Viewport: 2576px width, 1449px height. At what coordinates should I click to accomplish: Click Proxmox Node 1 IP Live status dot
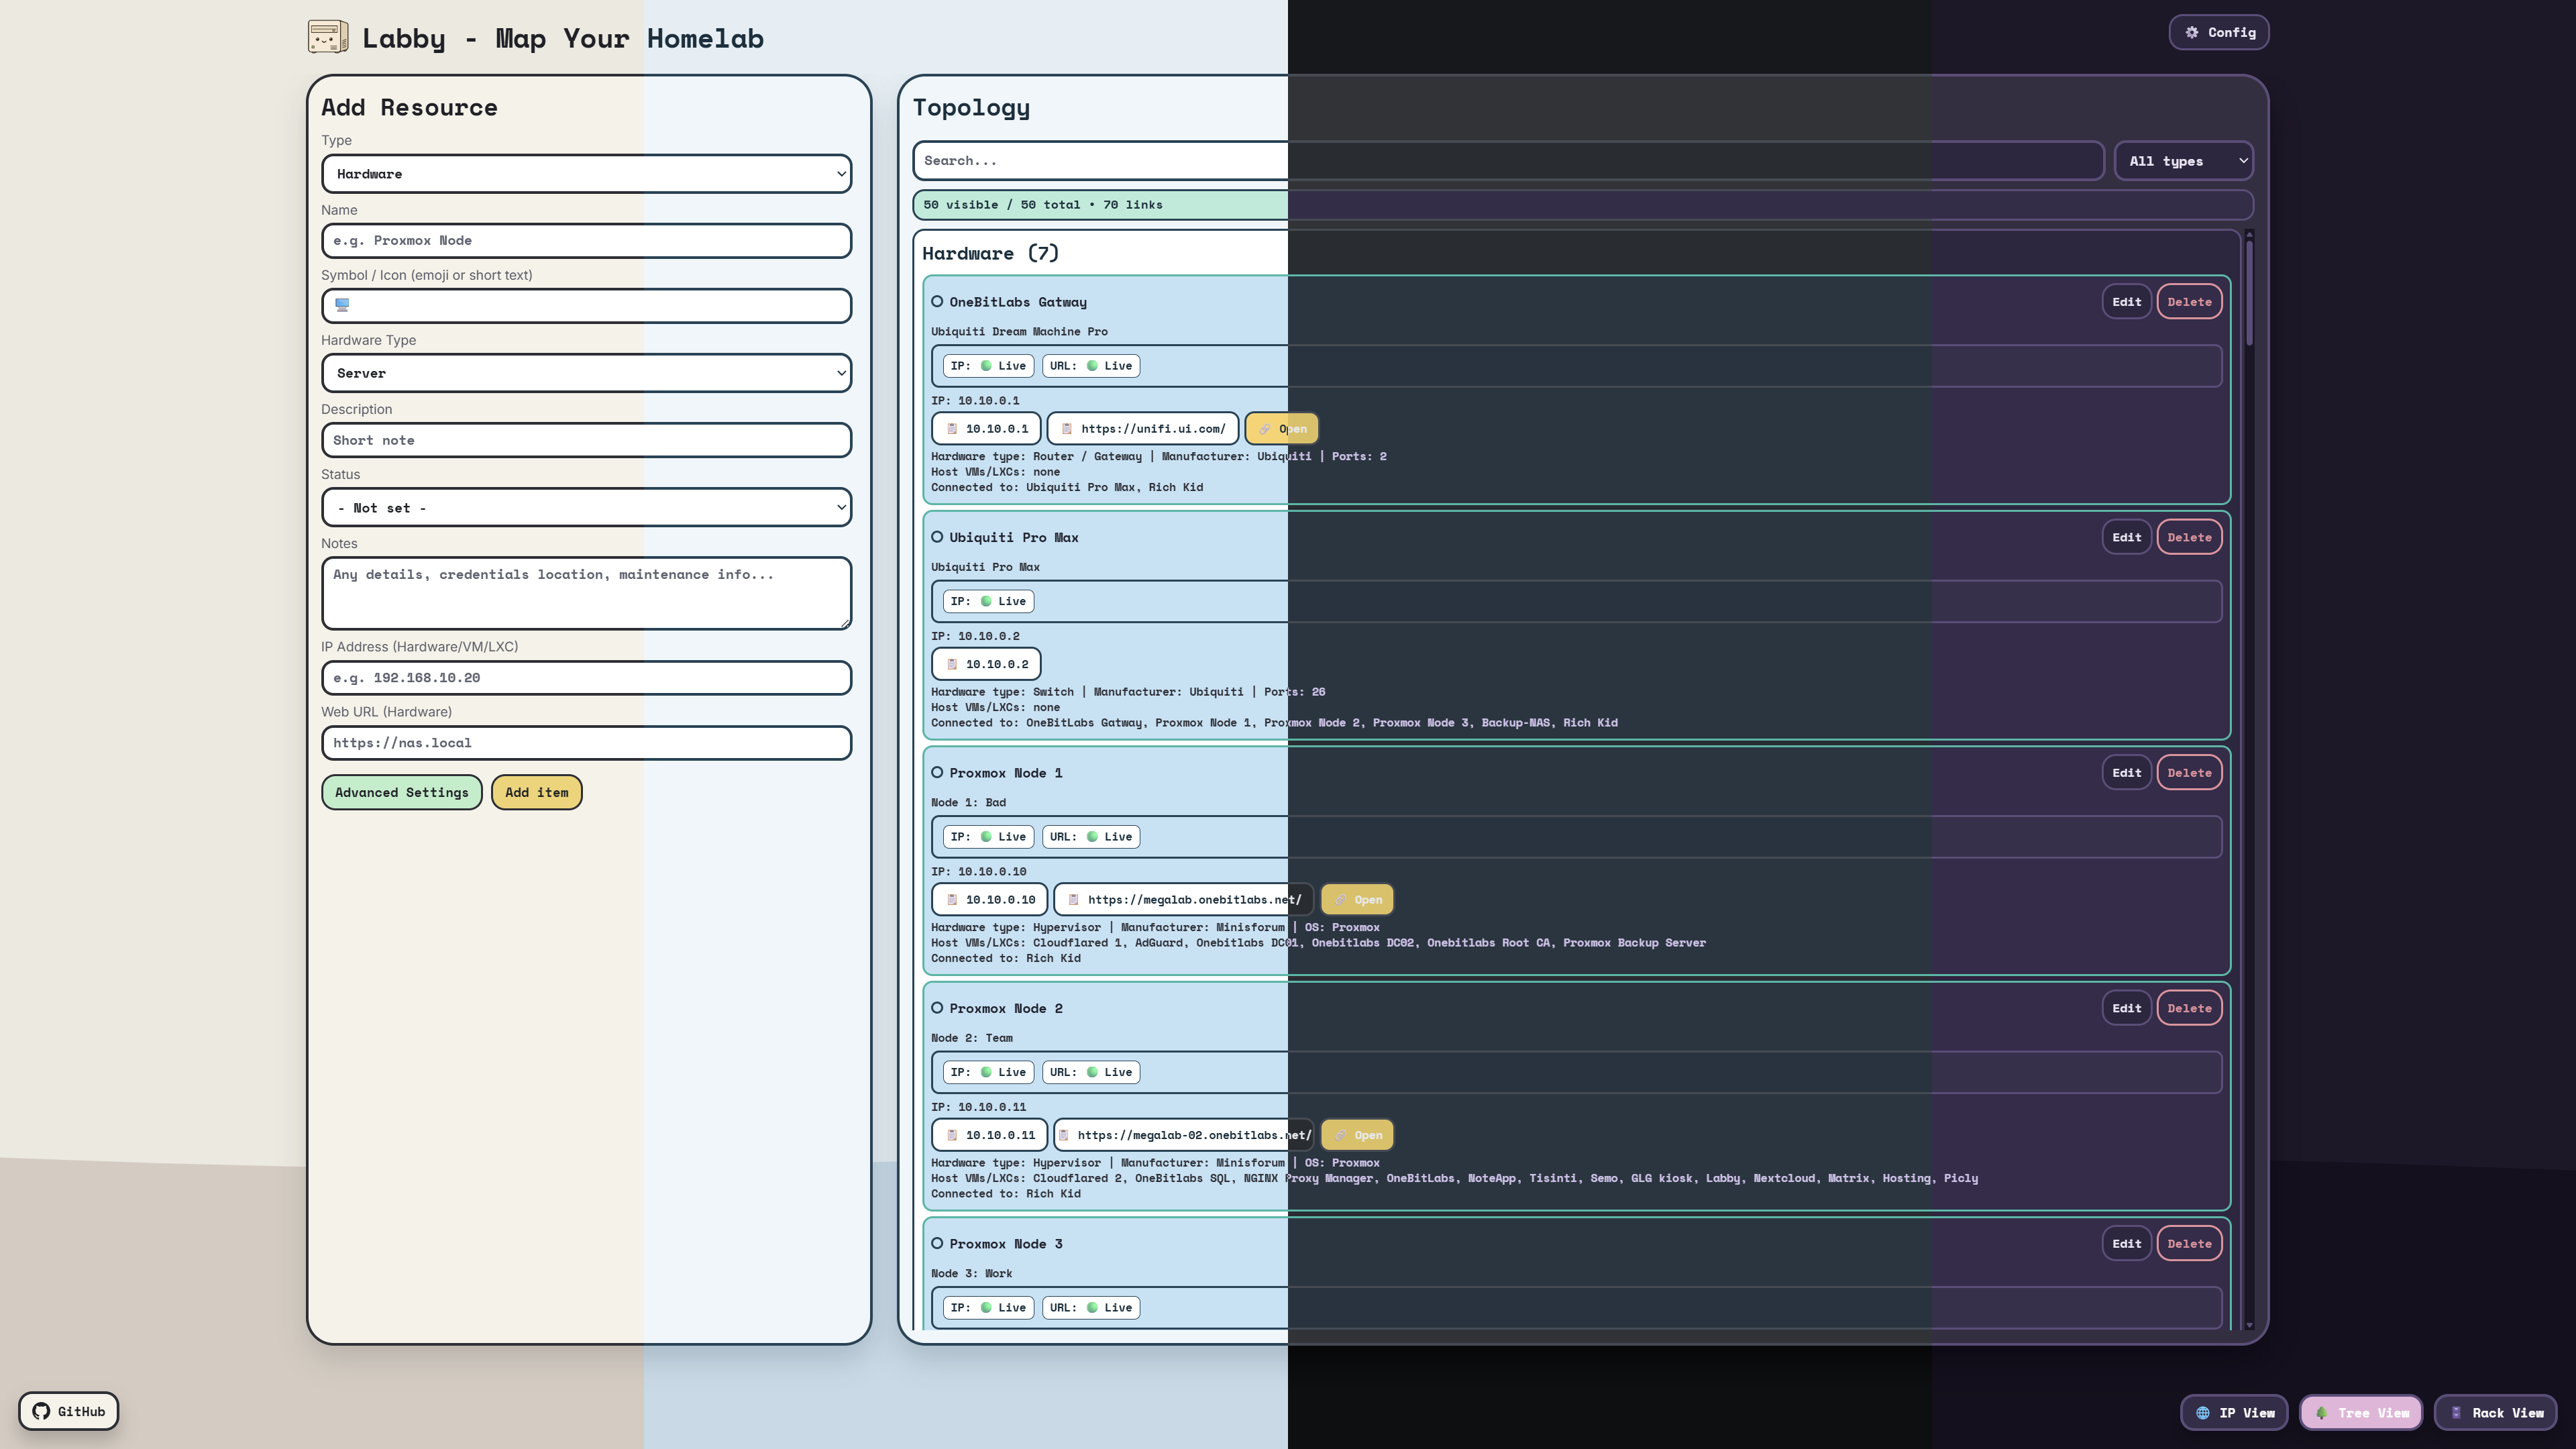(986, 837)
